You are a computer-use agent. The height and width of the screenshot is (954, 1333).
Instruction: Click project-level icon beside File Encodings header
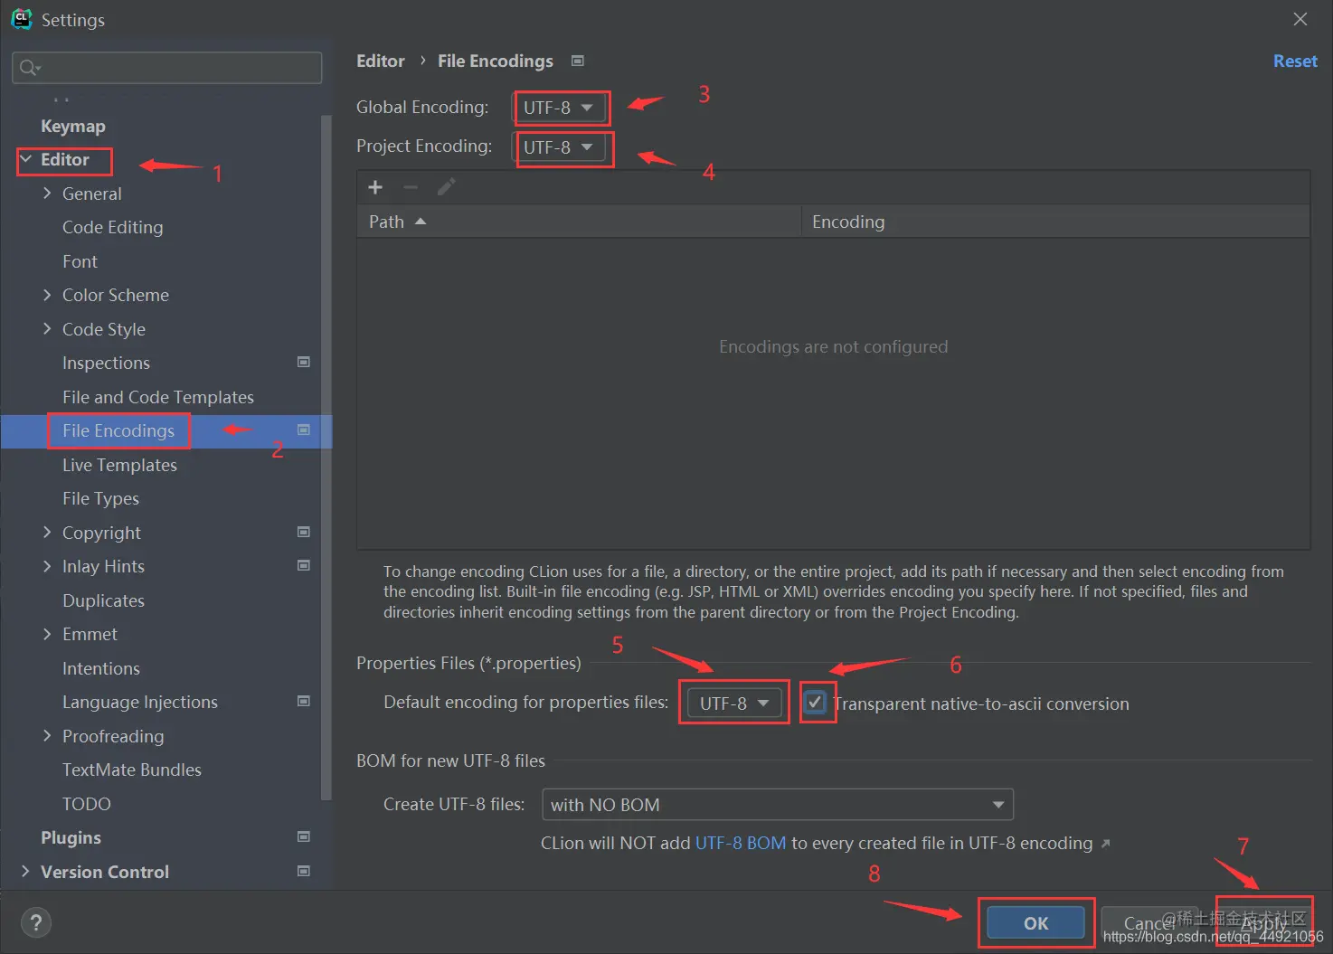pyautogui.click(x=578, y=61)
